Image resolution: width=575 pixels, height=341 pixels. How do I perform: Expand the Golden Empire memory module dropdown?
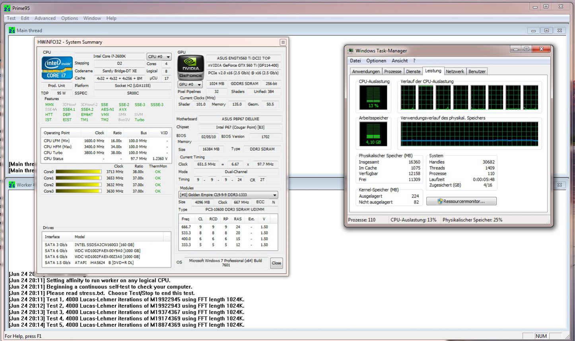pyautogui.click(x=228, y=195)
